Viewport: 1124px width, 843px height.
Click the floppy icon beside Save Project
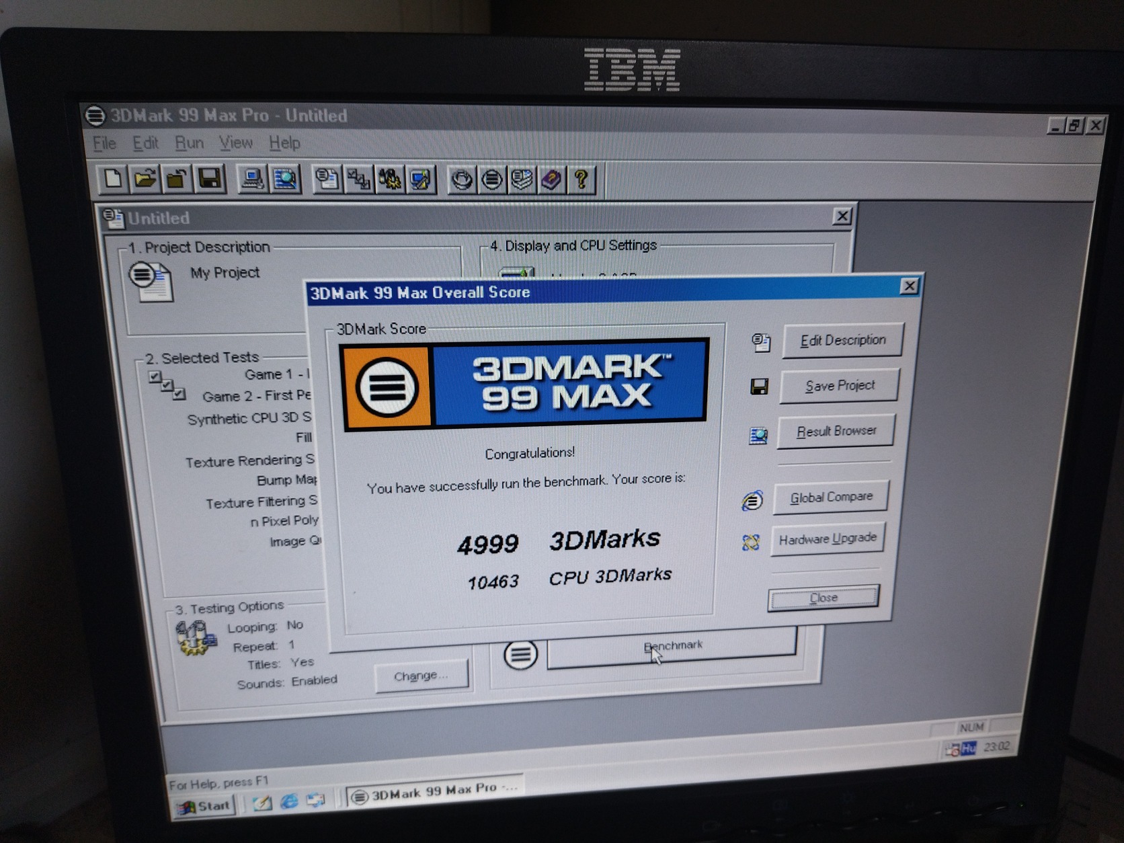(x=760, y=387)
